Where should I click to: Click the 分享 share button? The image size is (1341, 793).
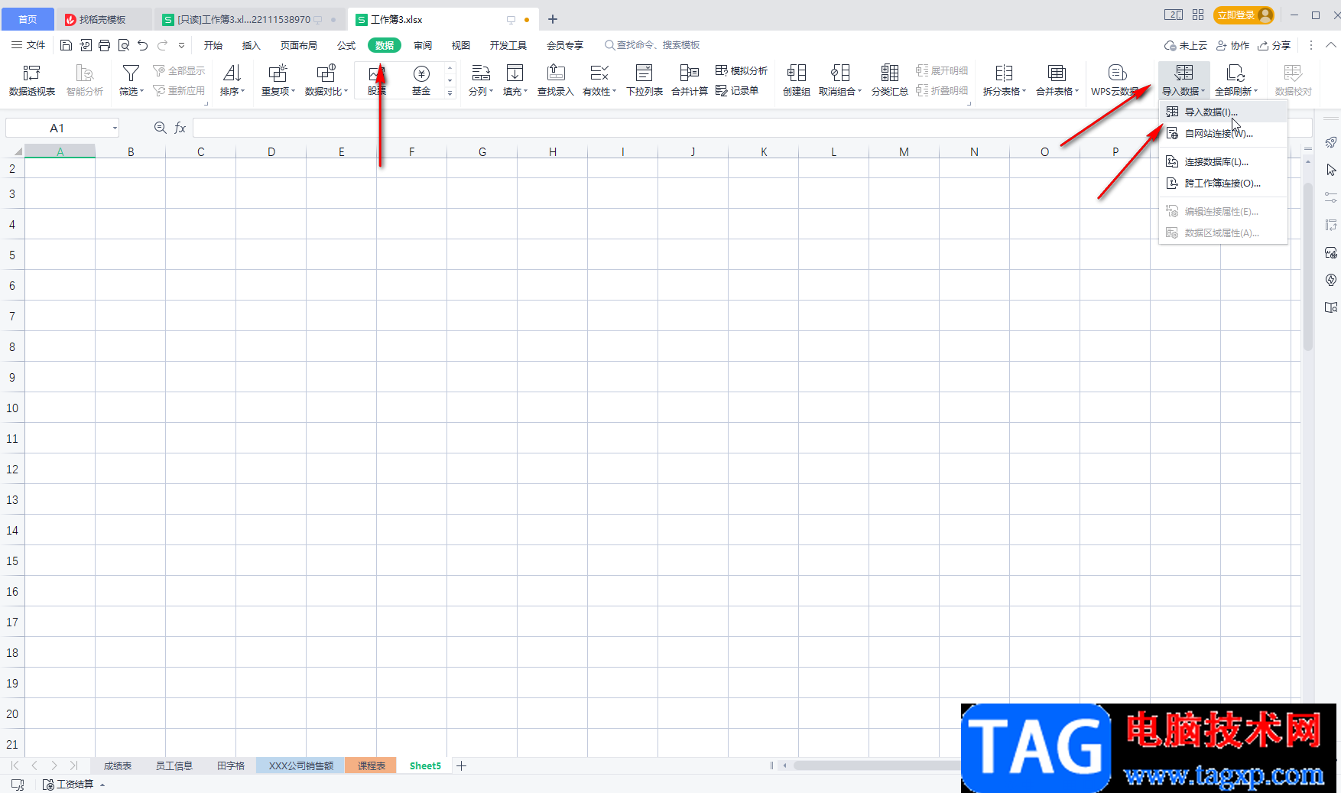pyautogui.click(x=1274, y=45)
